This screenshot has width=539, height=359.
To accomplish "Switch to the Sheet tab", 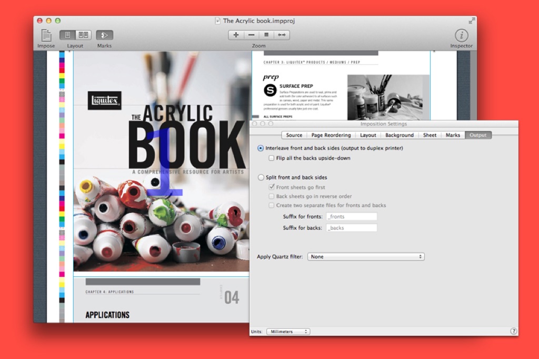I will coord(430,135).
